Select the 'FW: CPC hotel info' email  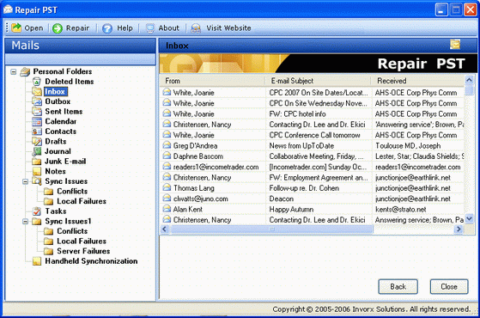(x=297, y=114)
